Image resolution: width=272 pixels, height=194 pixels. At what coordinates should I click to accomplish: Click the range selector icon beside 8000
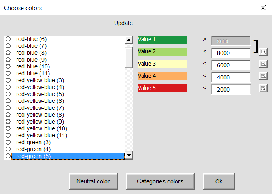pos(263,52)
